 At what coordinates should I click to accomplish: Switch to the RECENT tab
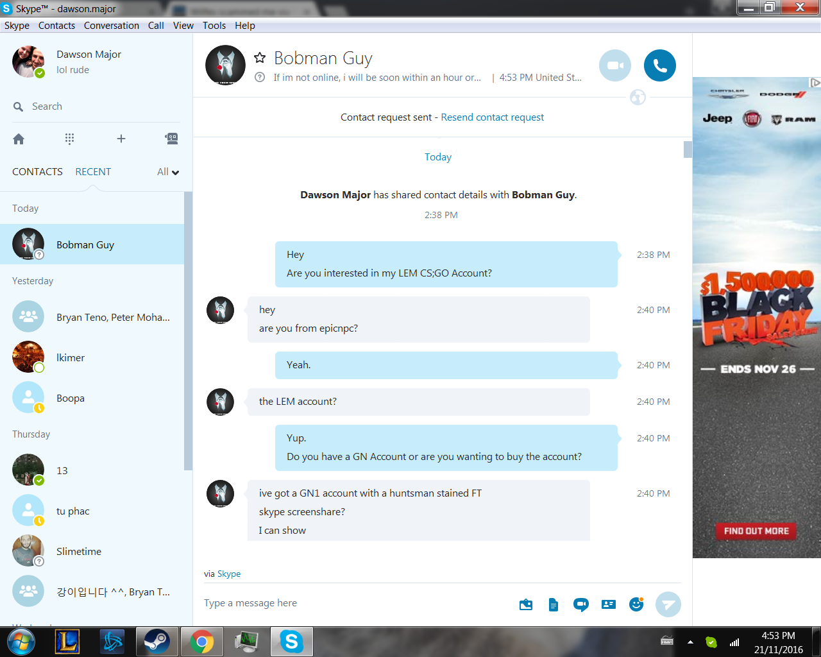(x=93, y=172)
